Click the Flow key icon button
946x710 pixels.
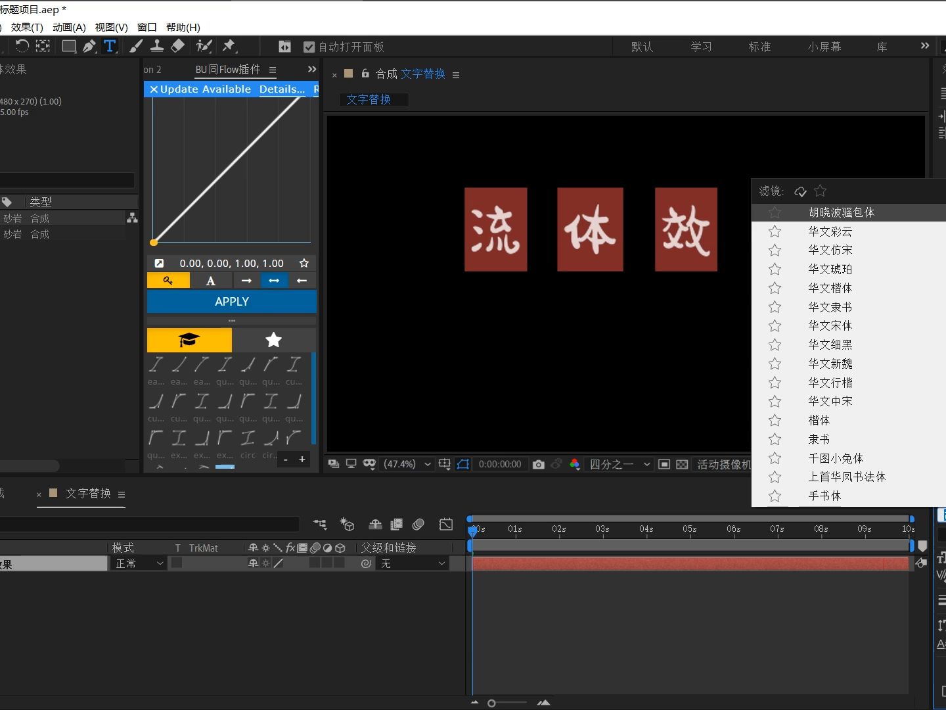pyautogui.click(x=168, y=281)
